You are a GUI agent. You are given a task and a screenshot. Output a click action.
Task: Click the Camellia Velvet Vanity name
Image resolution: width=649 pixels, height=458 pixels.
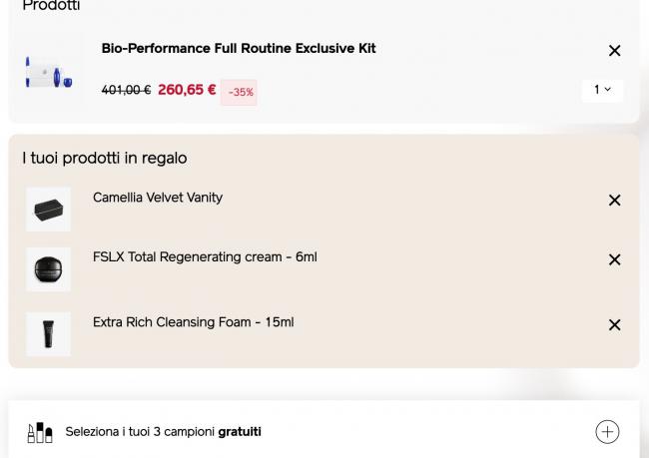158,198
